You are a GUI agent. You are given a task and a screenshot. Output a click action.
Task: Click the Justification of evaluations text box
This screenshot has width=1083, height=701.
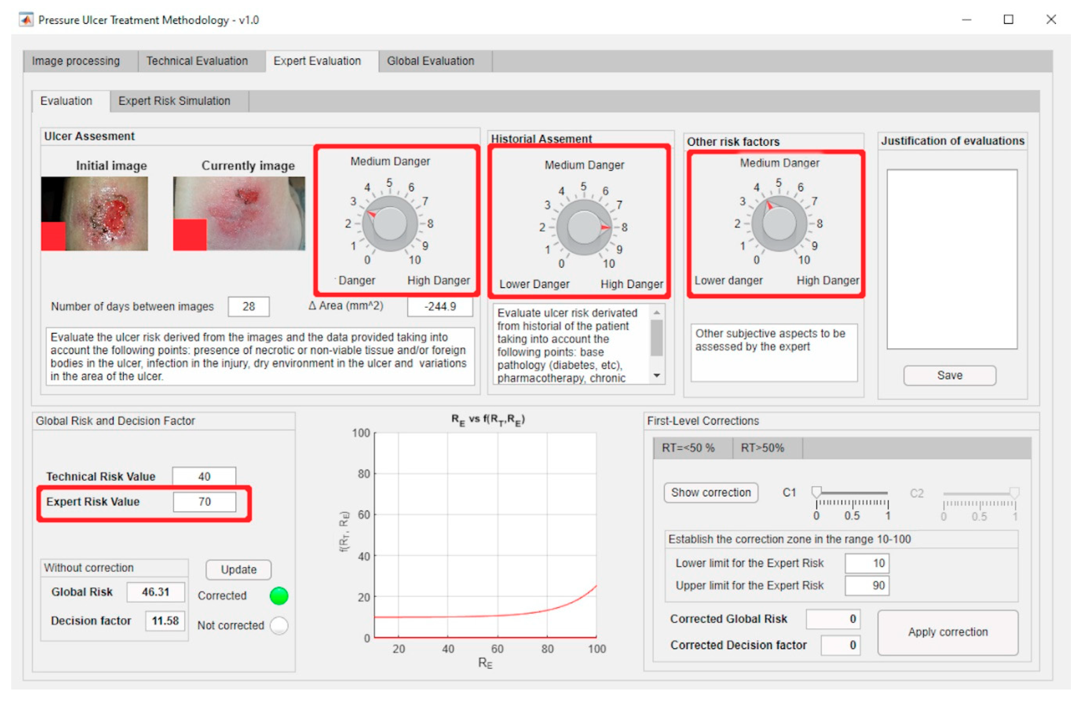[952, 259]
